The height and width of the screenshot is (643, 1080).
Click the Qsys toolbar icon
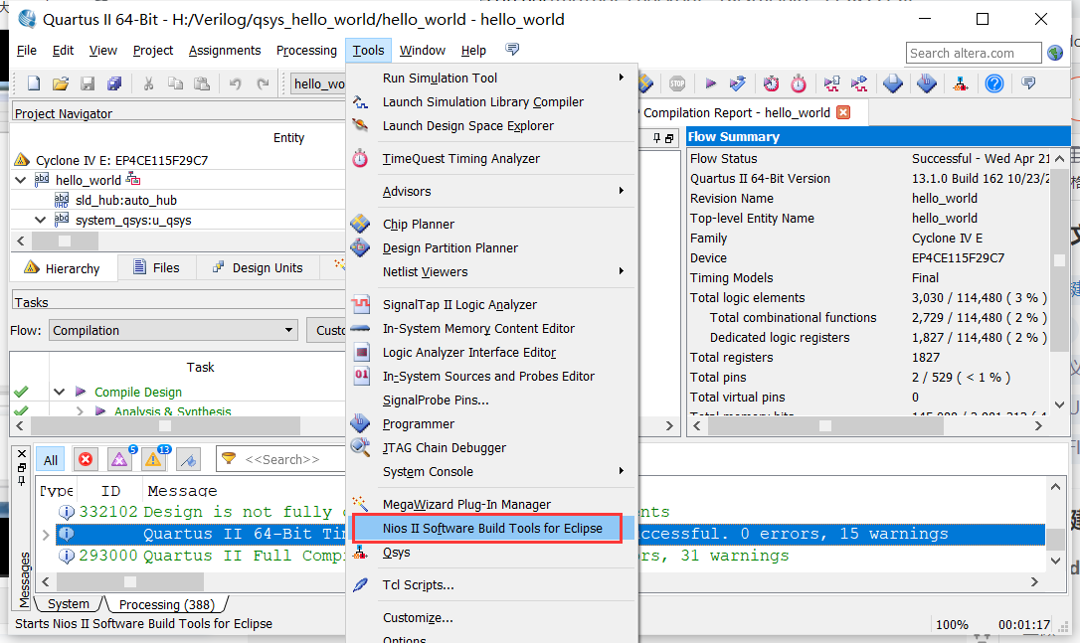point(960,83)
